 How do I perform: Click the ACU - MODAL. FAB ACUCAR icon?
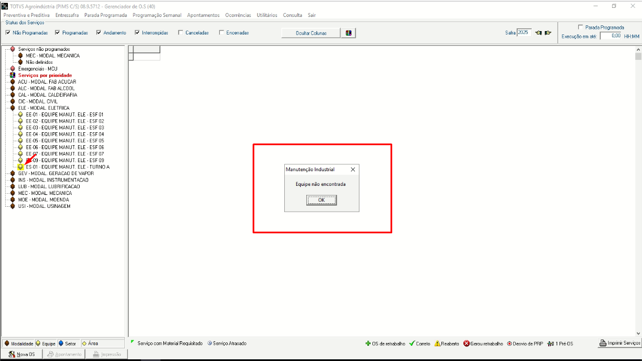12,82
